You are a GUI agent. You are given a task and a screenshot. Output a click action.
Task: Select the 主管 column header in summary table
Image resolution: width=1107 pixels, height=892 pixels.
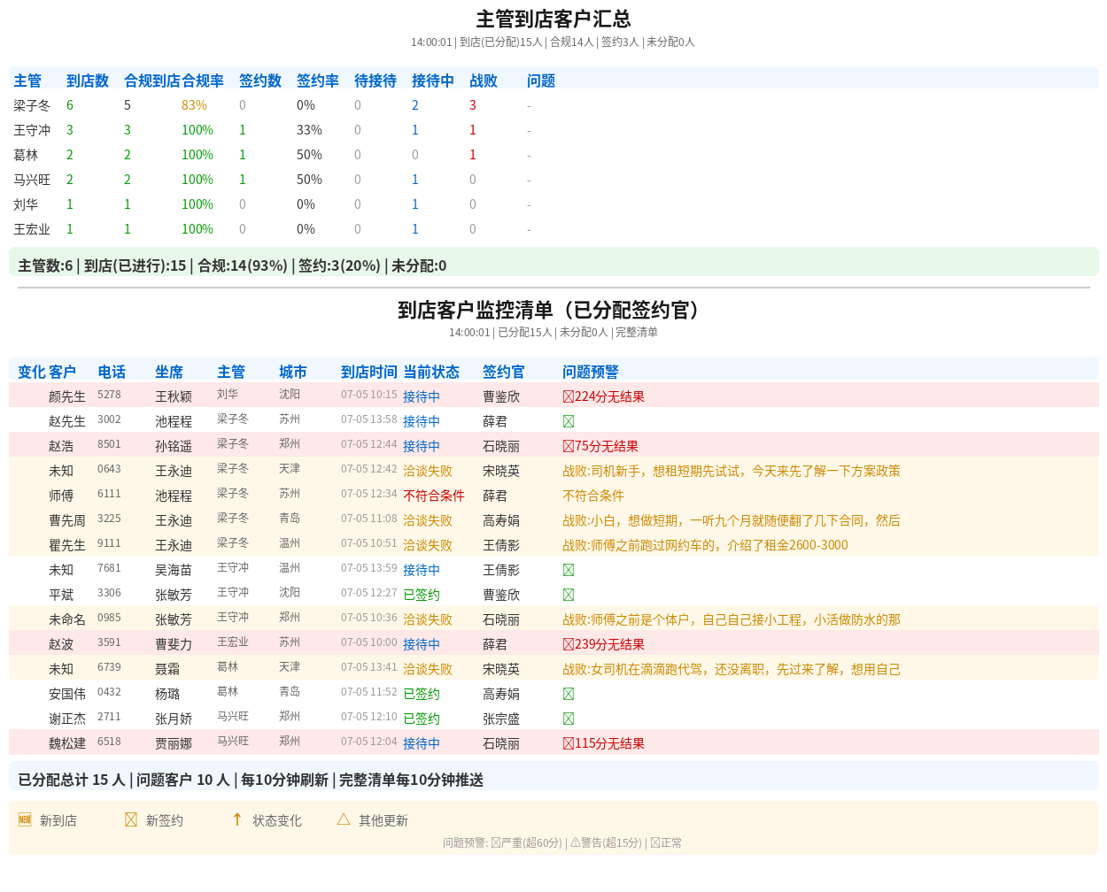[27, 81]
